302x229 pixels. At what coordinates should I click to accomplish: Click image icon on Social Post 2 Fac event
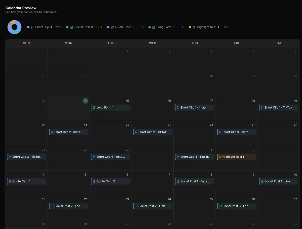pos(52,206)
